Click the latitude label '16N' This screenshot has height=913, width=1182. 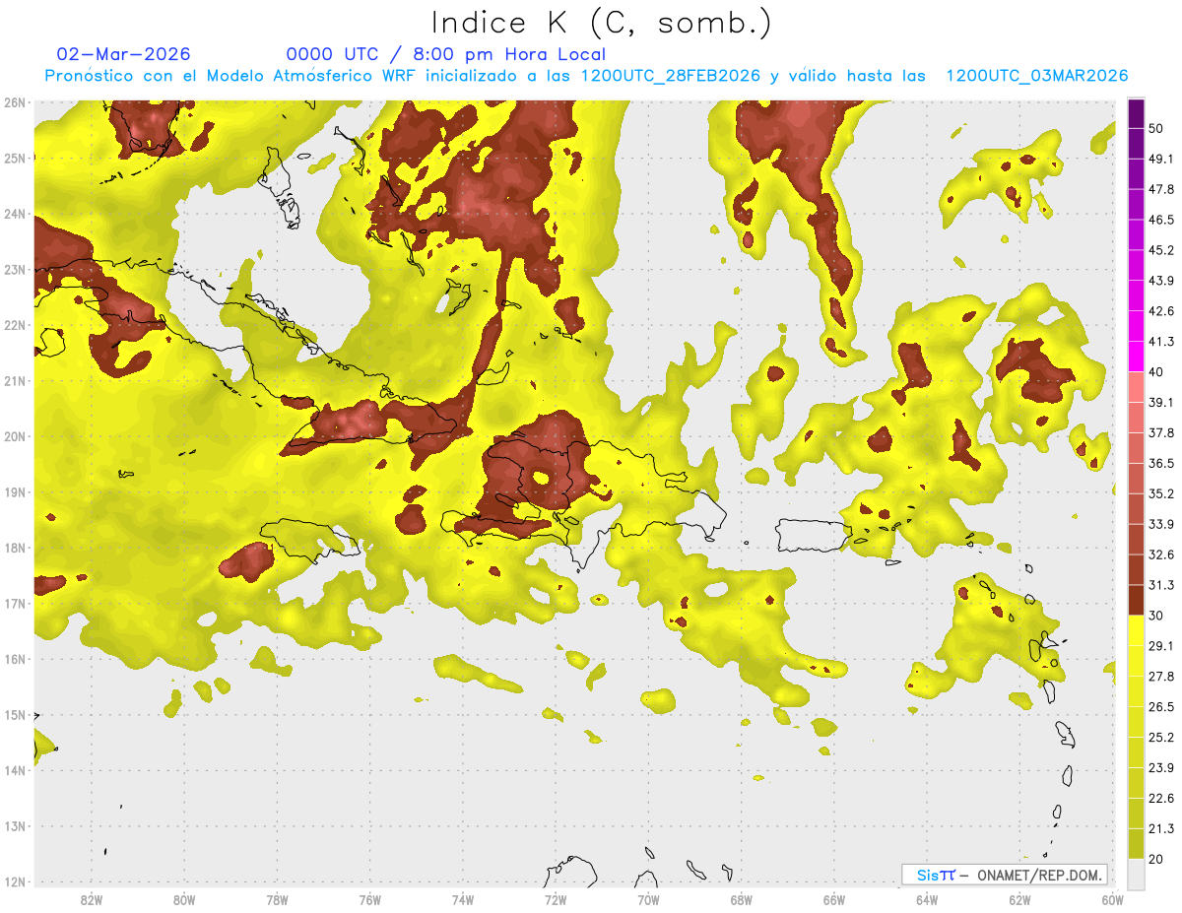(x=15, y=659)
